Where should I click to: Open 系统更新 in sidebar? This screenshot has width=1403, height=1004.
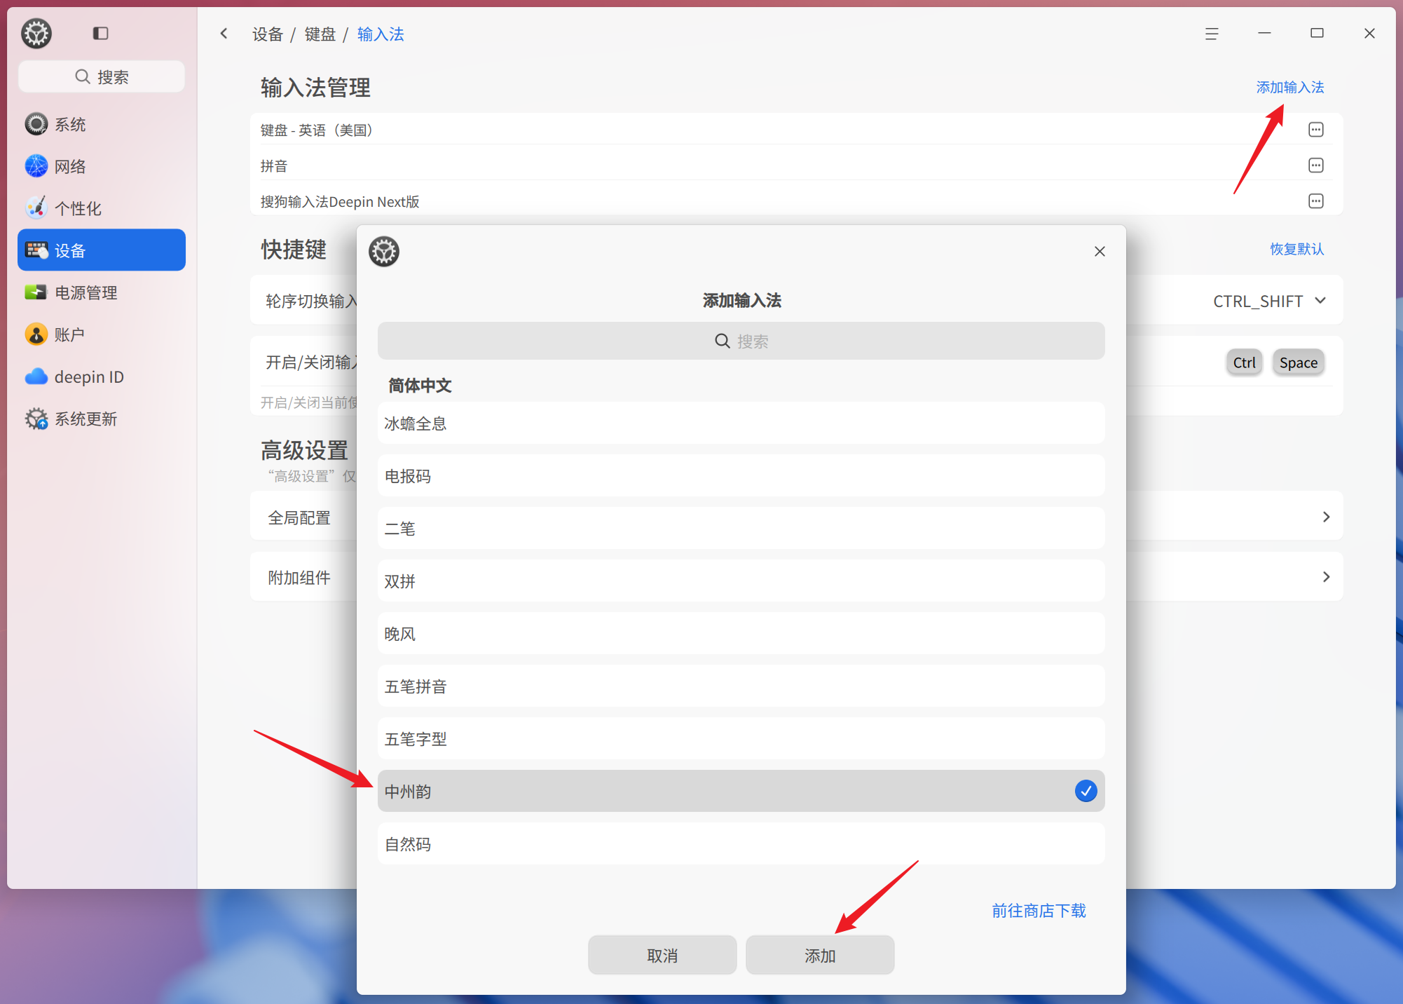click(x=102, y=419)
